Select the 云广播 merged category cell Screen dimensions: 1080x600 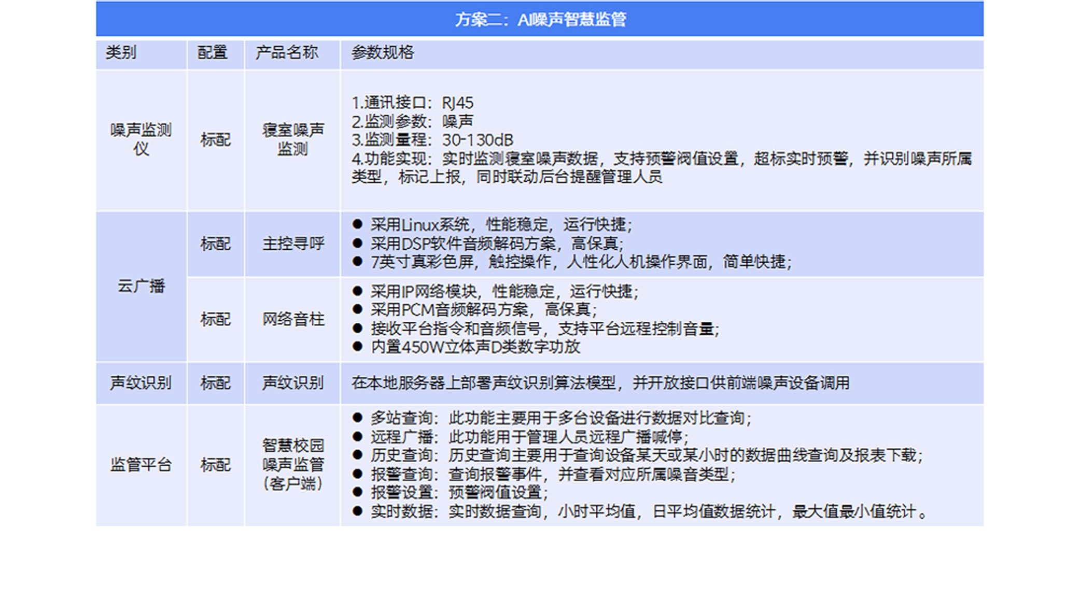coord(141,285)
